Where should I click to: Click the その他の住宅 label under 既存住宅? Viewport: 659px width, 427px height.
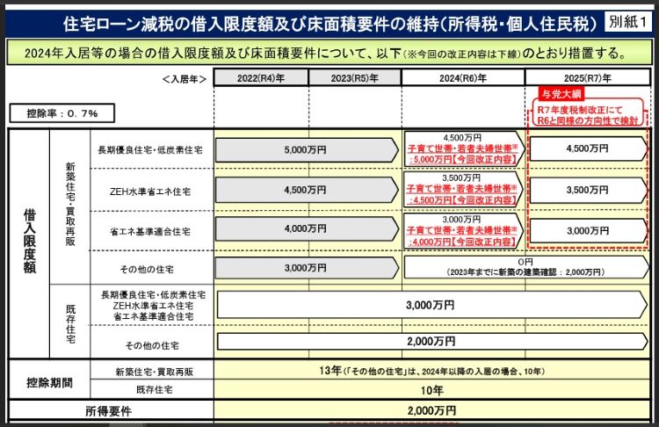click(x=152, y=346)
